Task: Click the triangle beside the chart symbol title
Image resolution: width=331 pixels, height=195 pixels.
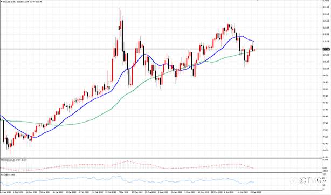Action: pos(1,2)
